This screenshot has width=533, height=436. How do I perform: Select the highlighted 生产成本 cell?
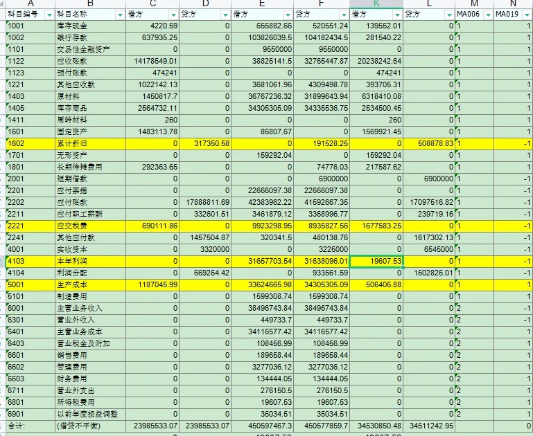[x=90, y=284]
